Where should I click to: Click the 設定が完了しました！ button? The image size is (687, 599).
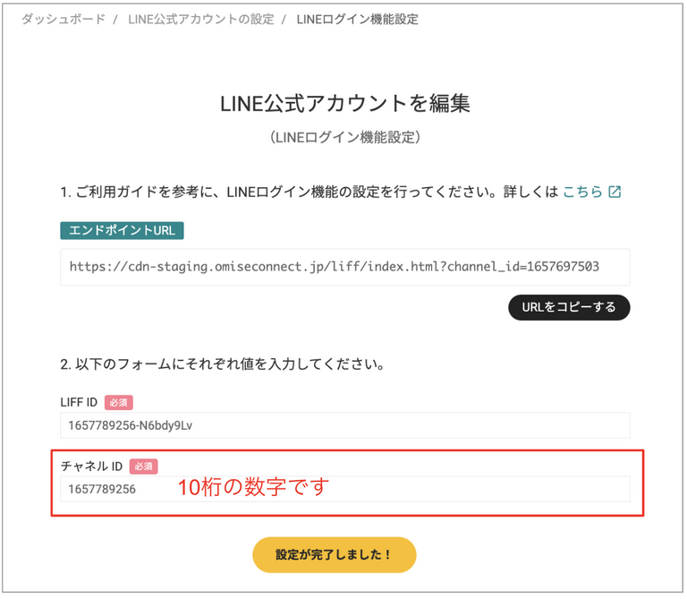[x=335, y=555]
